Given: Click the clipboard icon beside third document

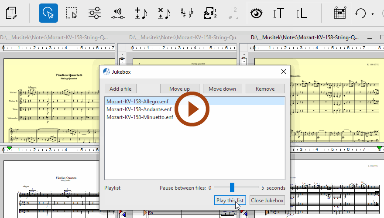Looking at the screenshot, I should pyautogui.click(x=243, y=61).
